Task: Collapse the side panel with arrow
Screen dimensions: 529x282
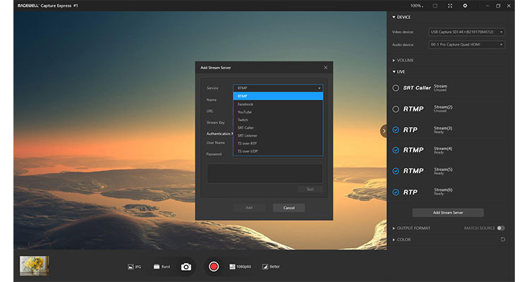Action: click(384, 131)
